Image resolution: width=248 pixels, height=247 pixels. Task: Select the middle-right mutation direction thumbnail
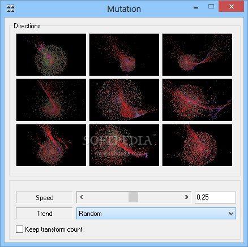point(197,100)
